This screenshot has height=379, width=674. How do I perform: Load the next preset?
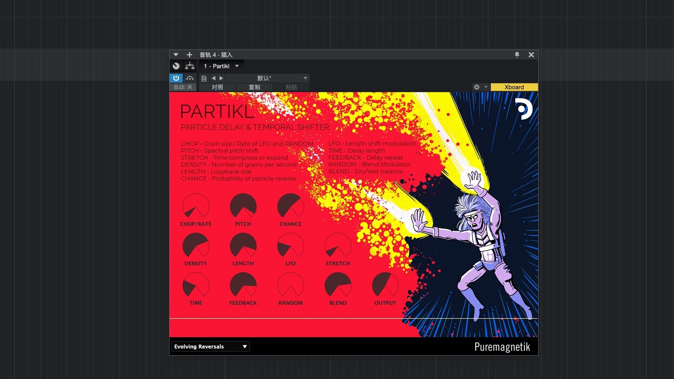click(x=222, y=78)
